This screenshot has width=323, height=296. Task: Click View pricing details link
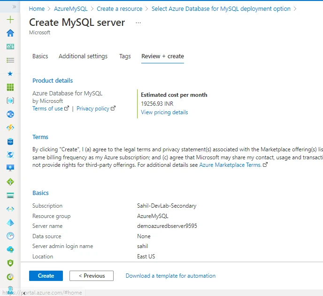164,112
